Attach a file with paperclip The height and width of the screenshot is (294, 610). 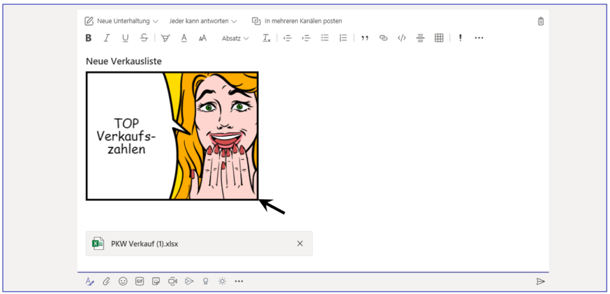pos(106,281)
